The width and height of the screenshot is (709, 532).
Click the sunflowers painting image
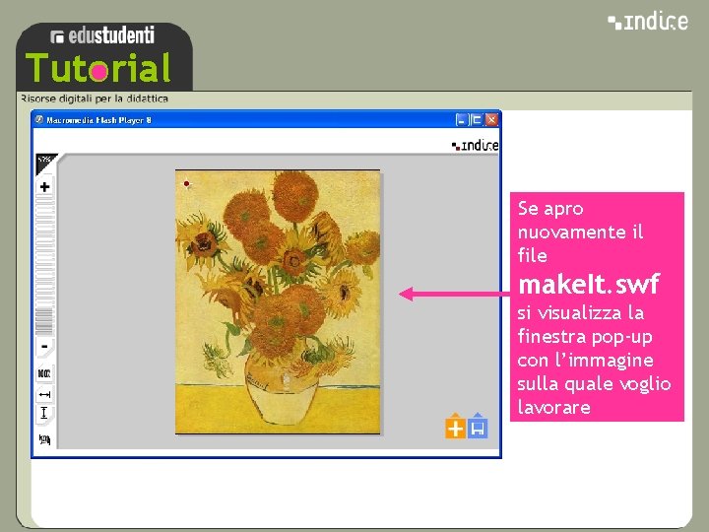click(278, 301)
